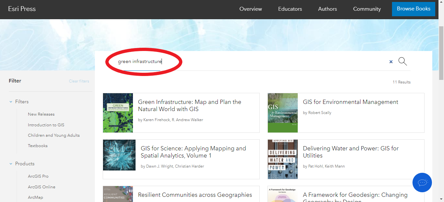
Task: Filter by ArcGIS Online product
Action: [42, 187]
